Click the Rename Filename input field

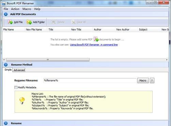point(90,80)
